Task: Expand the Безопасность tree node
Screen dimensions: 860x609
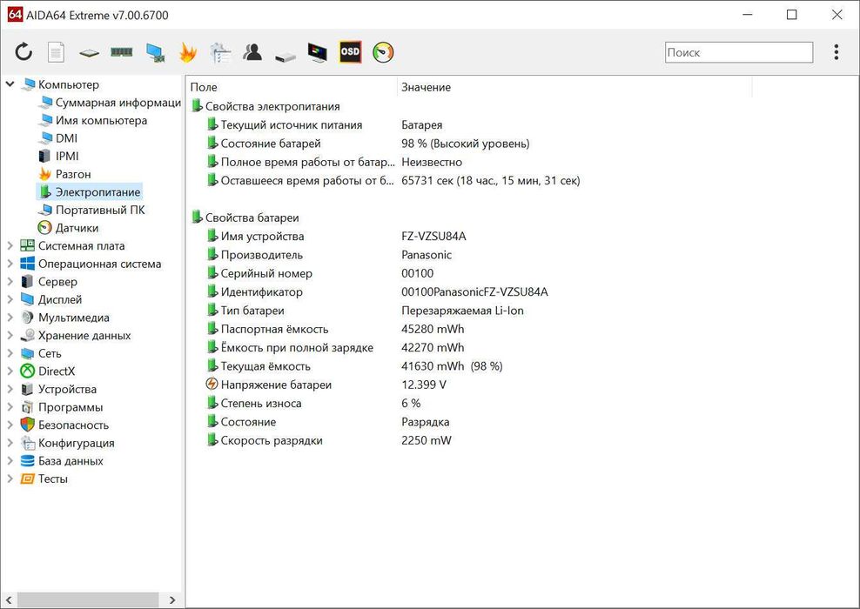Action: pyautogui.click(x=10, y=425)
